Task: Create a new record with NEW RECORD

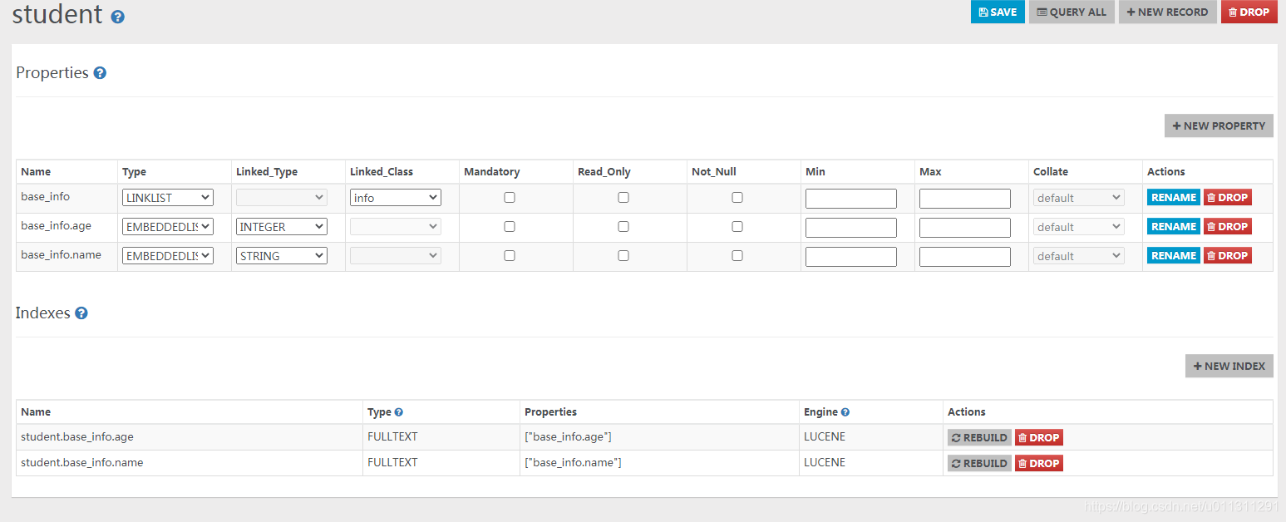Action: [x=1167, y=12]
